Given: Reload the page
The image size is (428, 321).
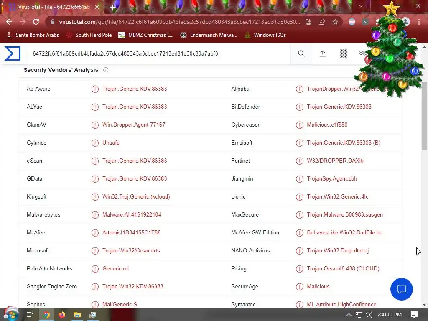Looking at the screenshot, I should (x=36, y=22).
